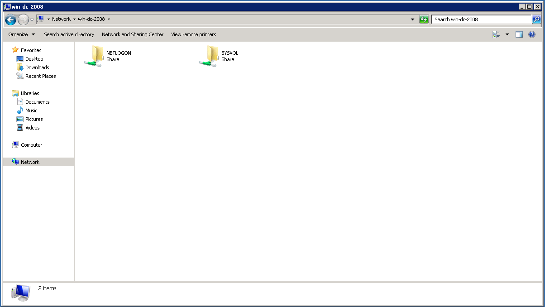
Task: Click the green Refresh button
Action: 424,19
